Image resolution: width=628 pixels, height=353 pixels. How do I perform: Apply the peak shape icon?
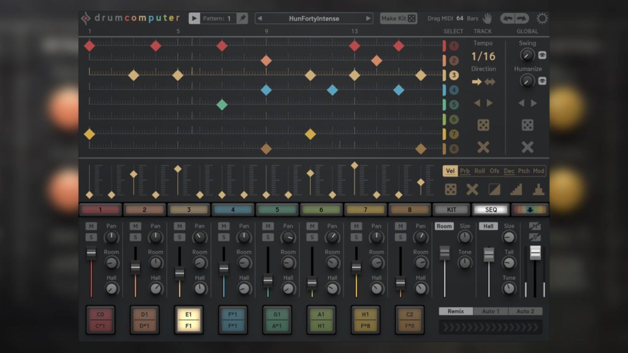[538, 189]
